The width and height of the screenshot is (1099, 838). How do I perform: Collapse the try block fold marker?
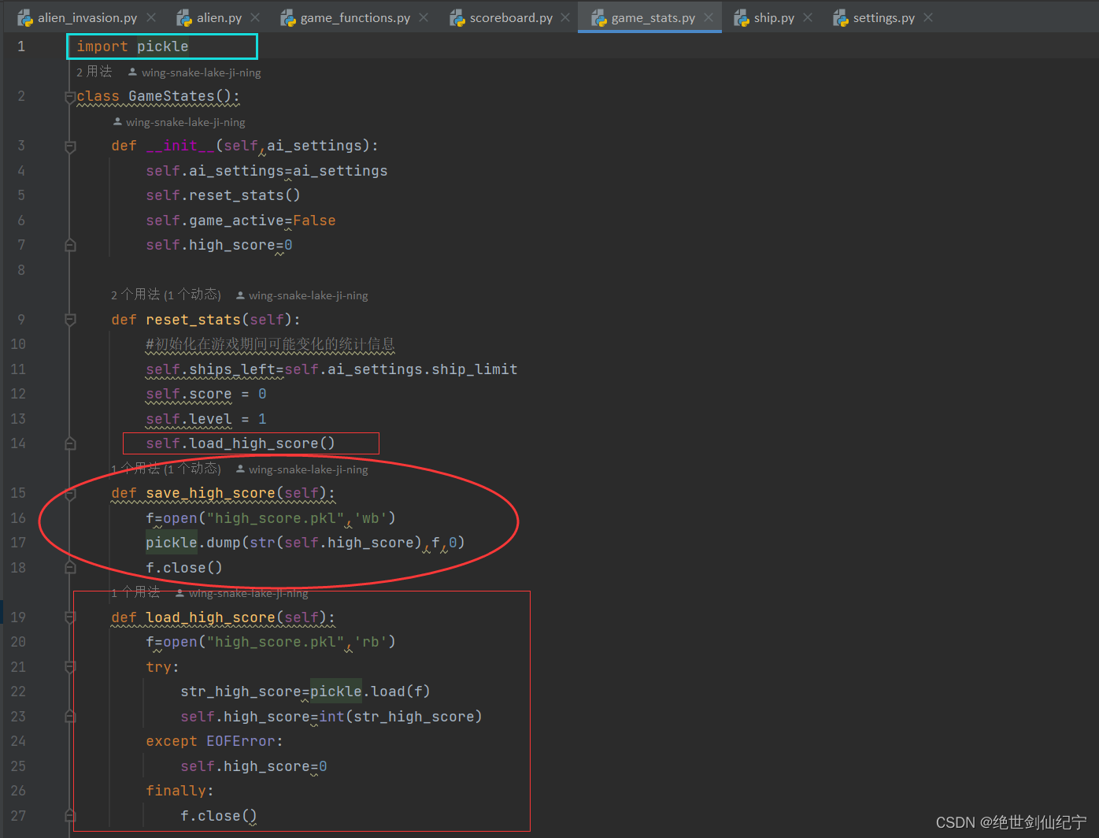point(70,667)
